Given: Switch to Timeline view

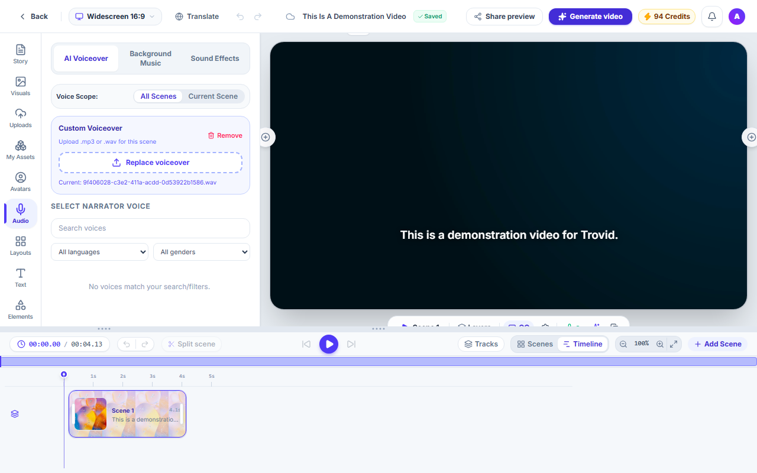Looking at the screenshot, I should (x=583, y=344).
